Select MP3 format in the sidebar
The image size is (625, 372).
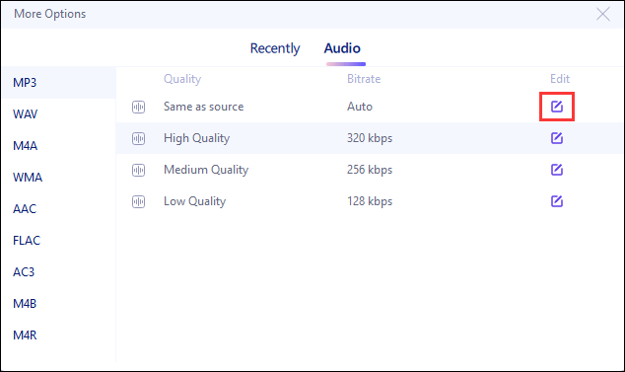(58, 83)
